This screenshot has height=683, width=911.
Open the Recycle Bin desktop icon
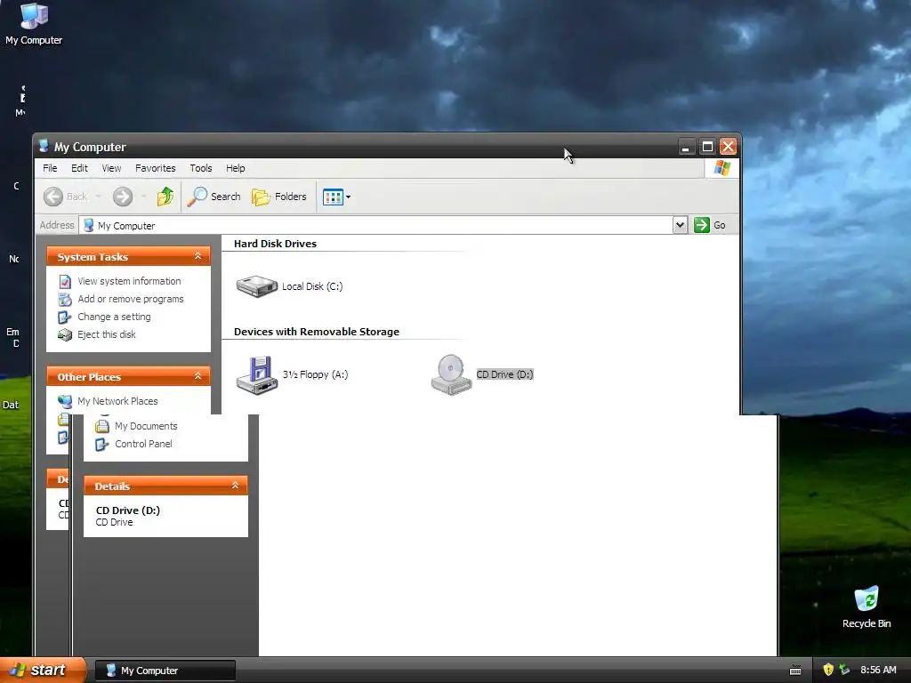pyautogui.click(x=867, y=607)
